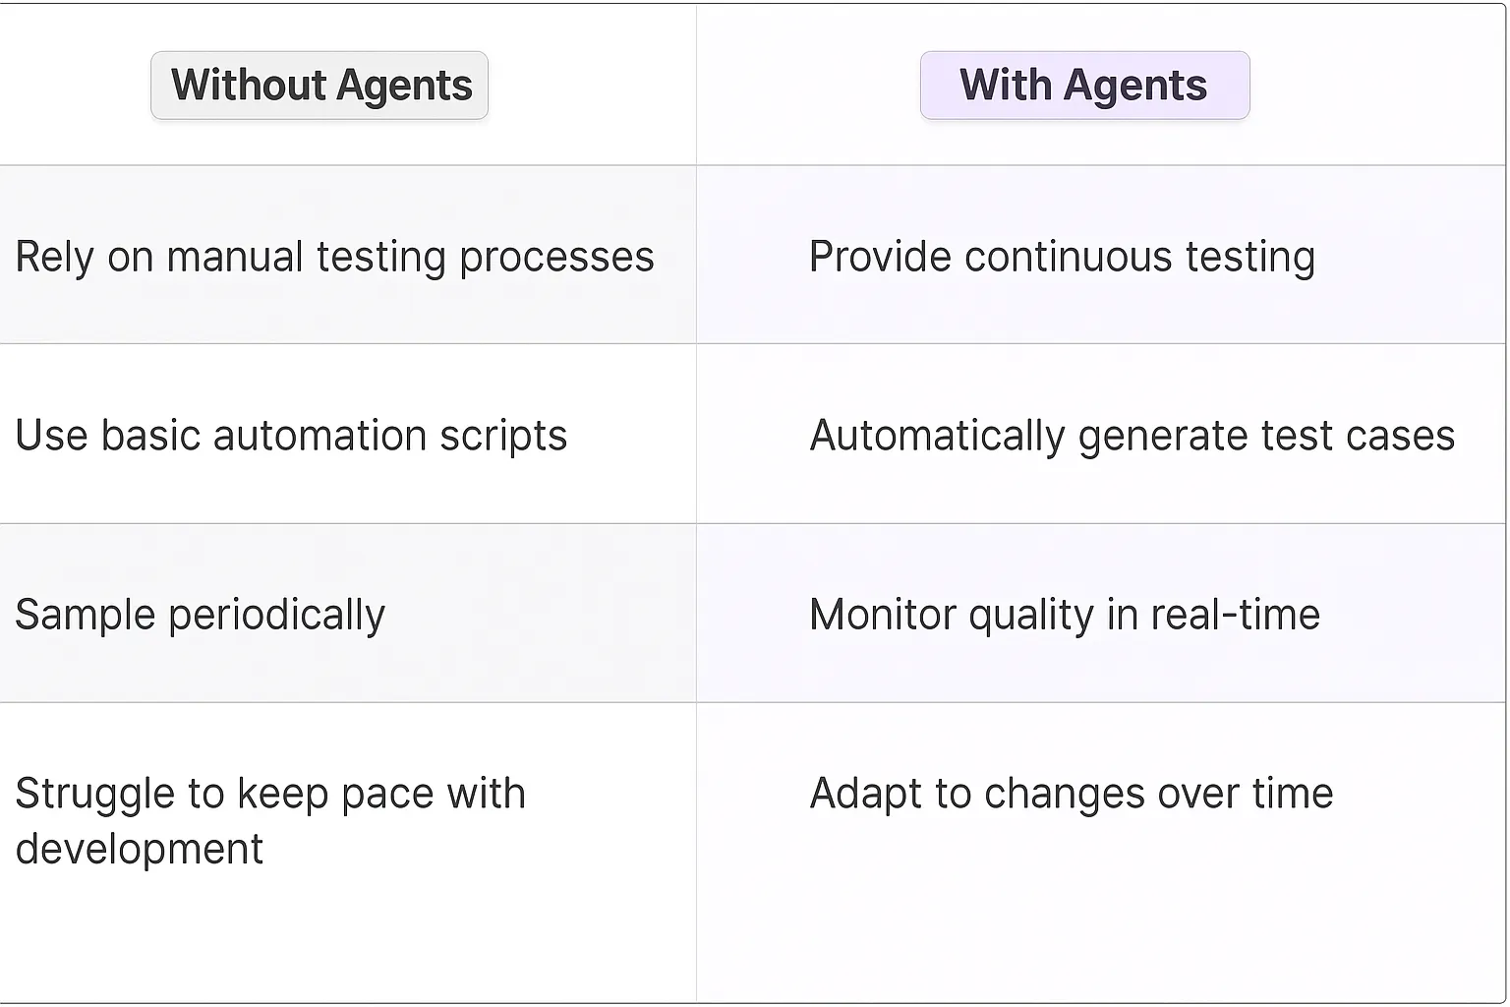Click the "Sample periodically" cell text
1510x1007 pixels.
200,615
